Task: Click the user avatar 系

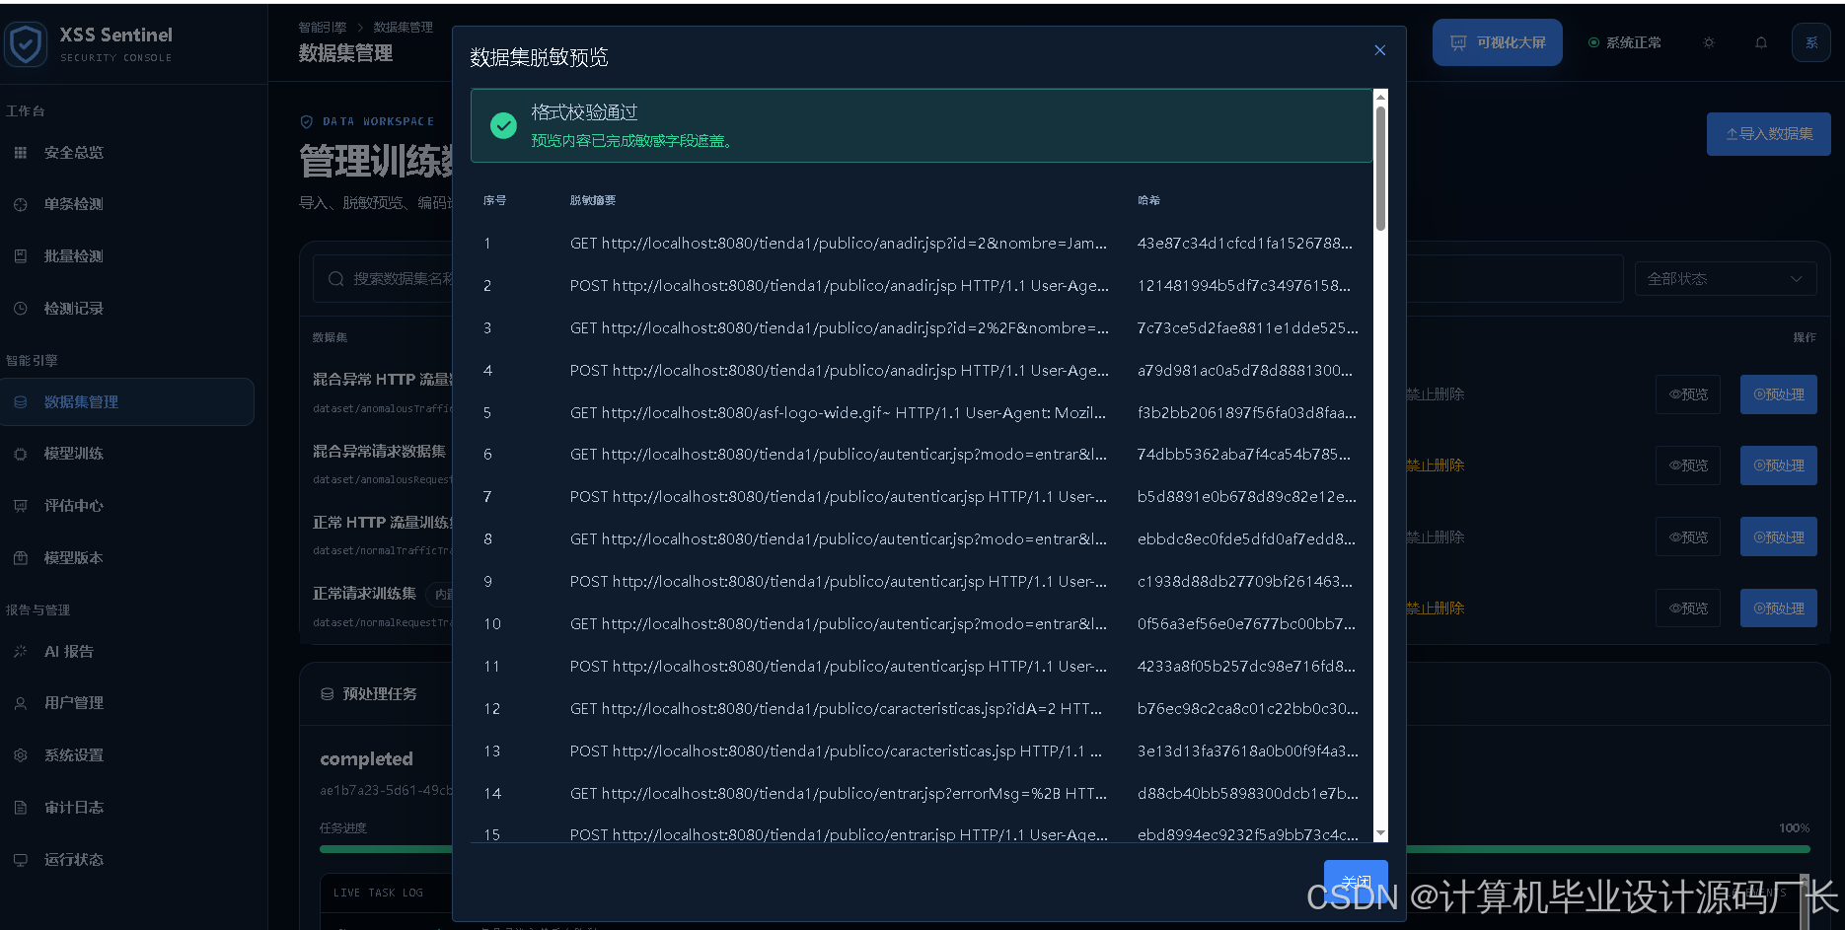Action: pos(1811,42)
